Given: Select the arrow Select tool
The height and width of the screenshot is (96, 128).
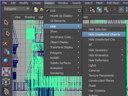Looking at the screenshot, I should [x=6, y=22].
